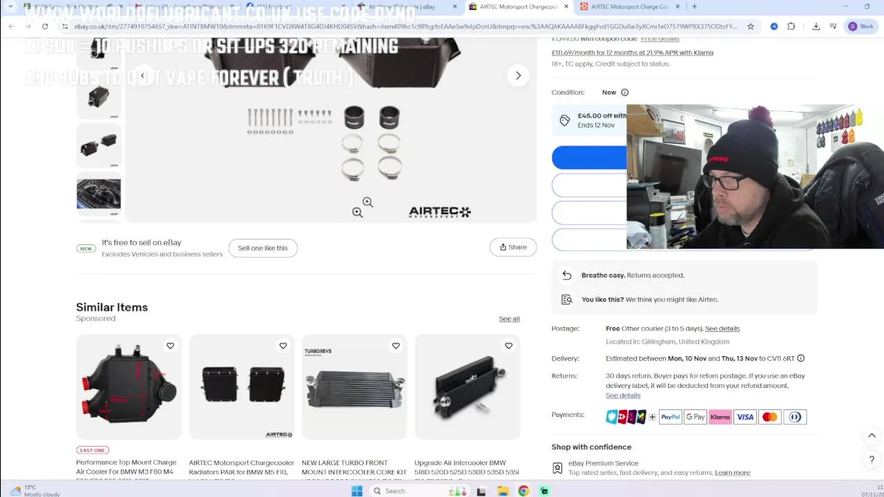Open the weather widget showing 13°C
The width and height of the screenshot is (884, 497).
pos(35,491)
